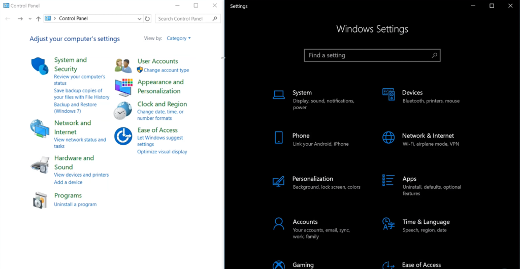This screenshot has height=269, width=520.
Task: Click the Refresh icon in Control Panel
Action: (x=148, y=19)
